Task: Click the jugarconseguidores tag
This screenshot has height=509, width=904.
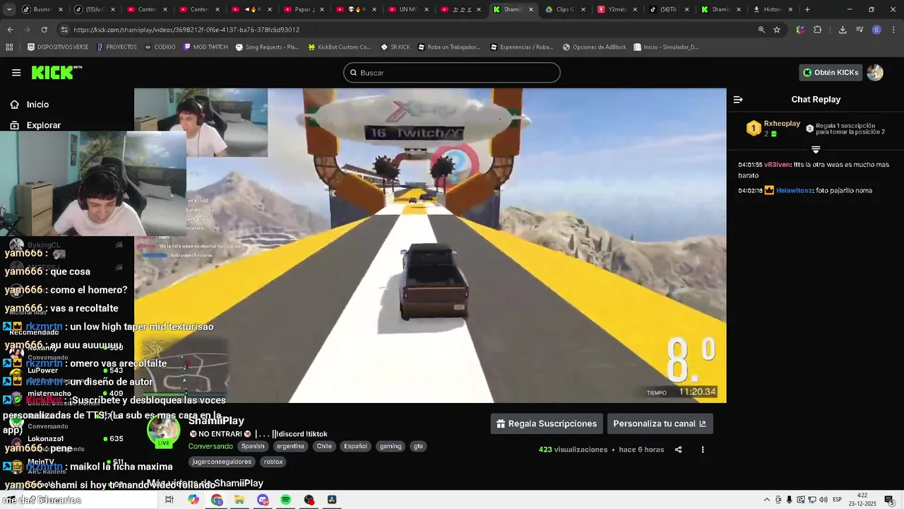Action: (x=222, y=462)
